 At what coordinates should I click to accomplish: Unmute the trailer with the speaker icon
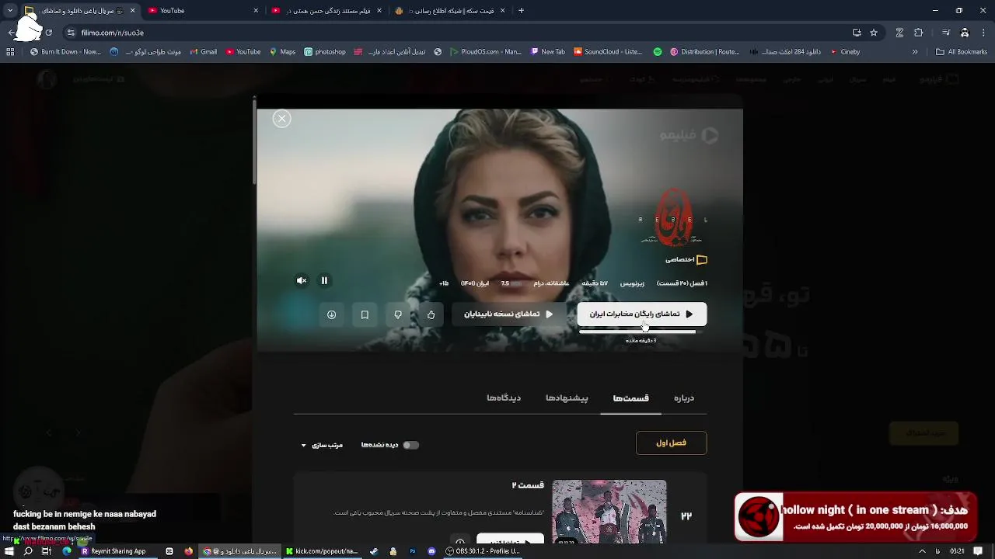(x=302, y=281)
